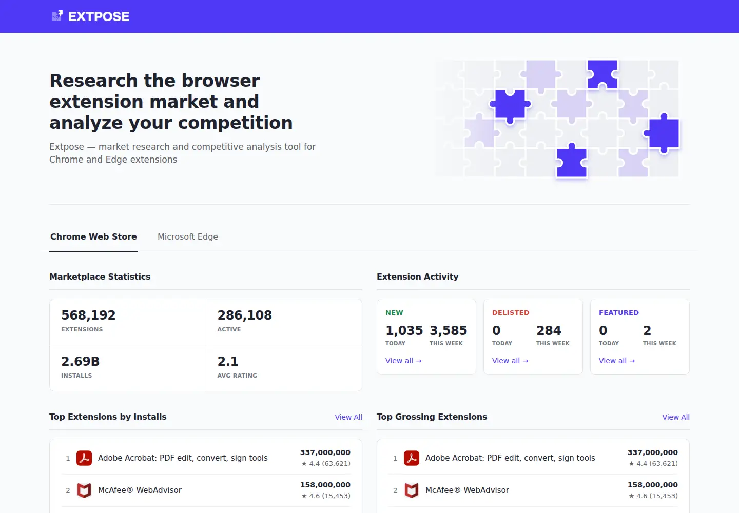The image size is (739, 513).
Task: Click View All for Top Grossing Extensions
Action: click(676, 417)
